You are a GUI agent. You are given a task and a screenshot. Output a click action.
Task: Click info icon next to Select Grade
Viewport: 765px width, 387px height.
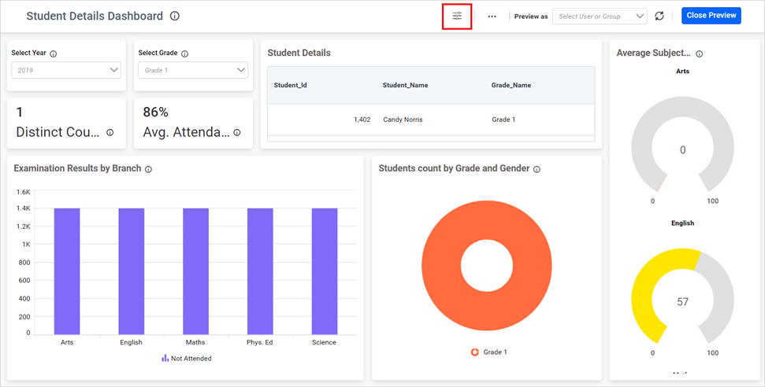pos(185,54)
